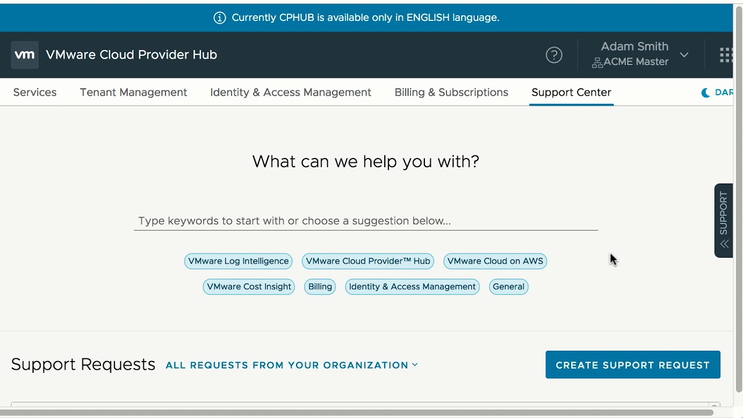Pick the Identity & Access Management suggestion tag
Image resolution: width=743 pixels, height=418 pixels.
click(x=412, y=287)
